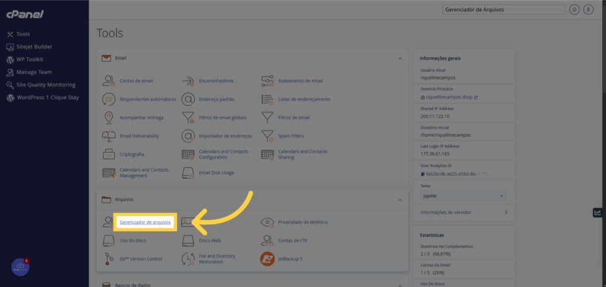Open the Tema jupiter dropdown
The height and width of the screenshot is (287, 606).
(x=463, y=196)
